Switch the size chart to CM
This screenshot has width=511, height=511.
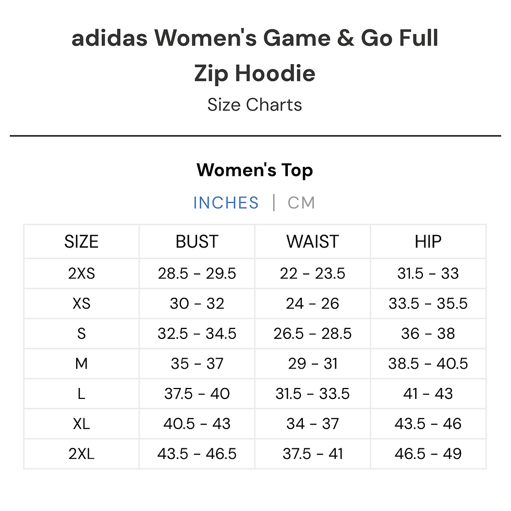301,203
